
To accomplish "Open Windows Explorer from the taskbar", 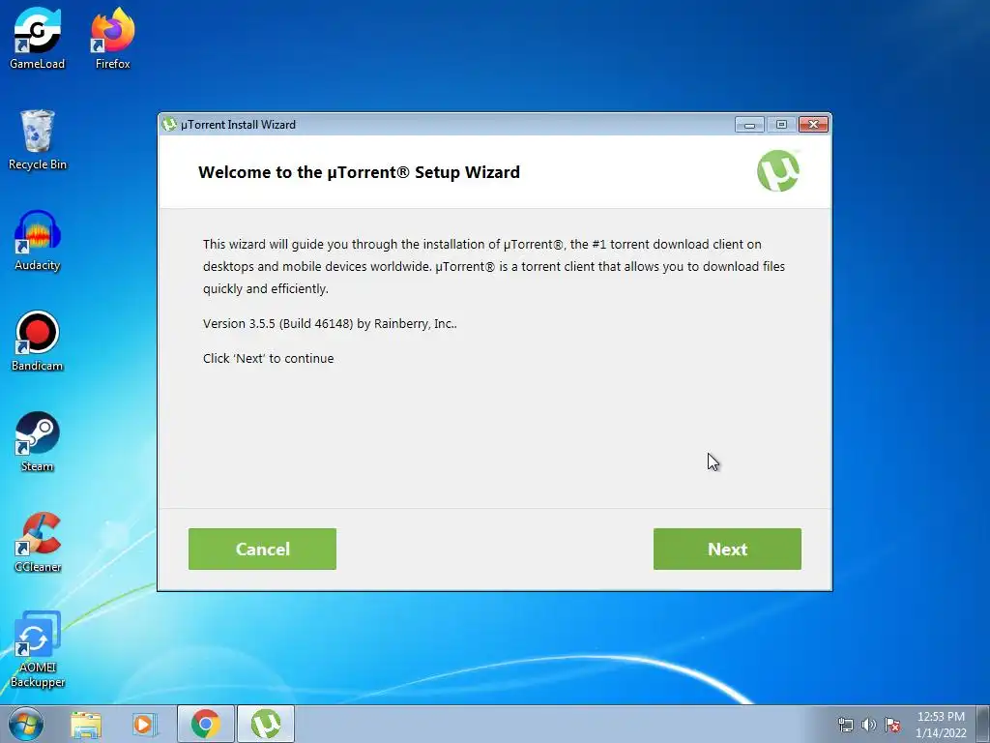I will click(x=86, y=724).
